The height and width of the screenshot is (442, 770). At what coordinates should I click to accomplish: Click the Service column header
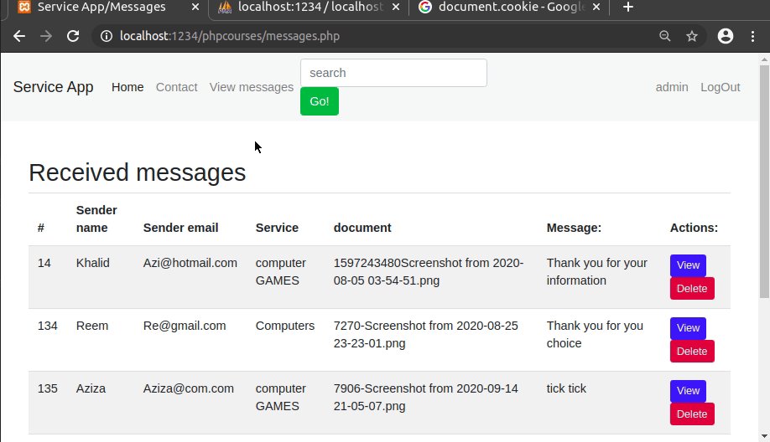point(277,228)
